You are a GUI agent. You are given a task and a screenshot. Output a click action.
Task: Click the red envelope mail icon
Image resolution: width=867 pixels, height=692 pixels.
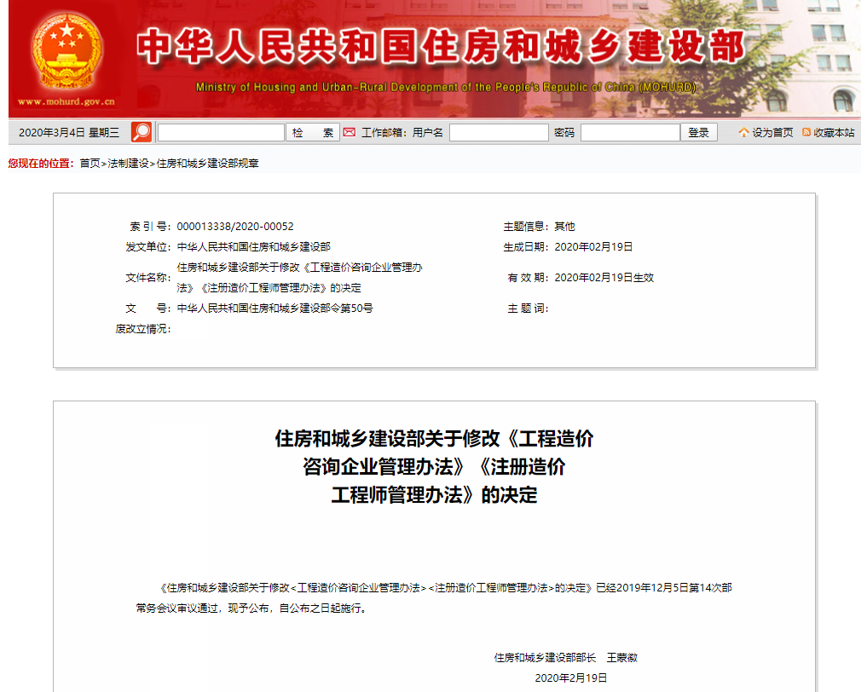(349, 132)
